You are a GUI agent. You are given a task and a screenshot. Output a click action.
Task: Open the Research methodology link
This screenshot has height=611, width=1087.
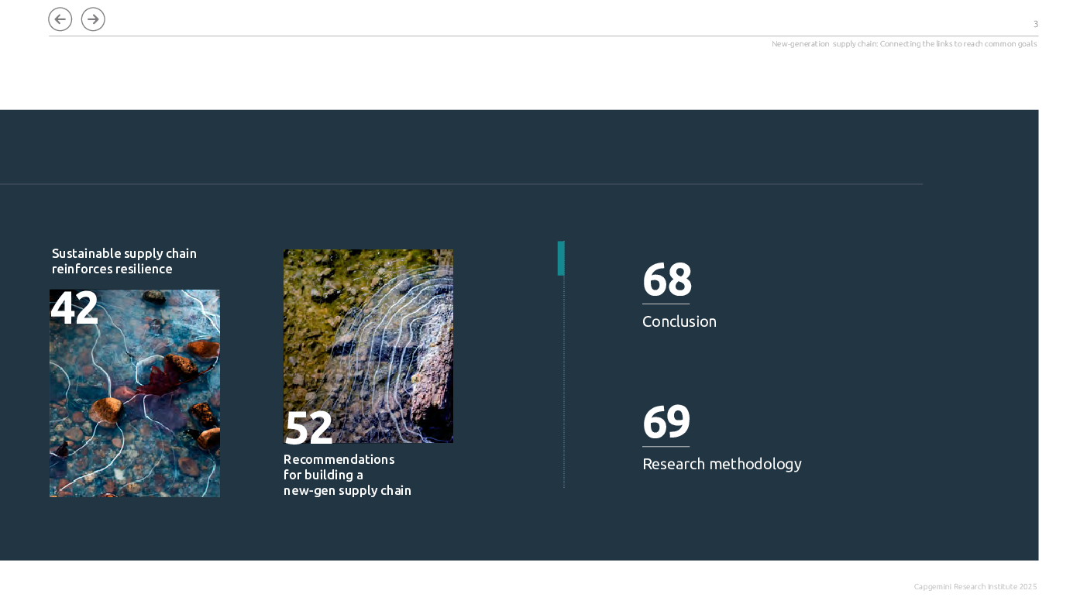point(722,464)
